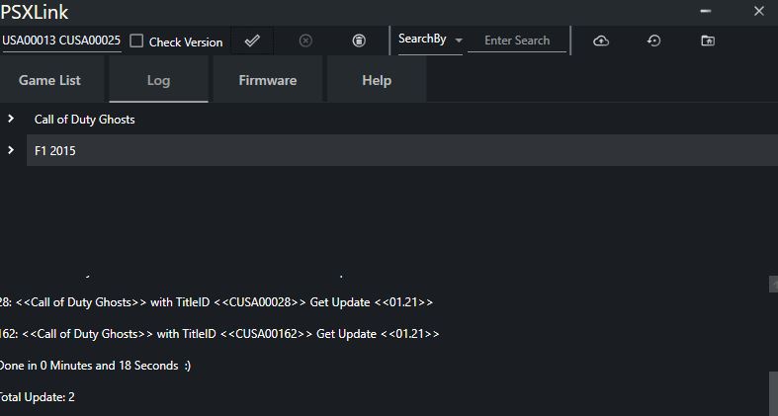778x416 pixels.
Task: Click the log panel vertical scrollbar thumb
Action: tap(773, 393)
